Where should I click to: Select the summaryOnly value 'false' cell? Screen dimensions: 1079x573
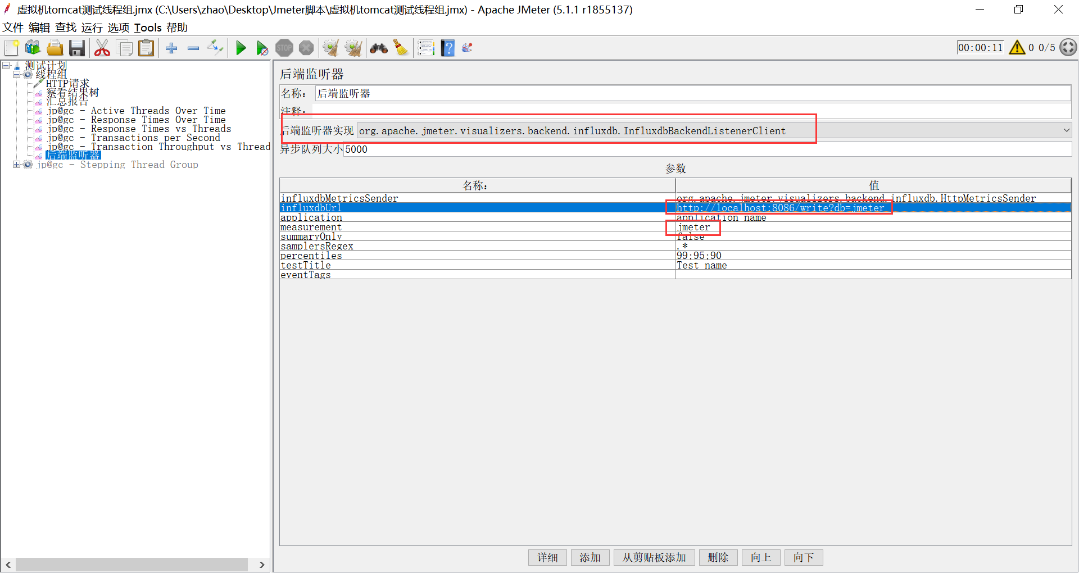pyautogui.click(x=873, y=237)
